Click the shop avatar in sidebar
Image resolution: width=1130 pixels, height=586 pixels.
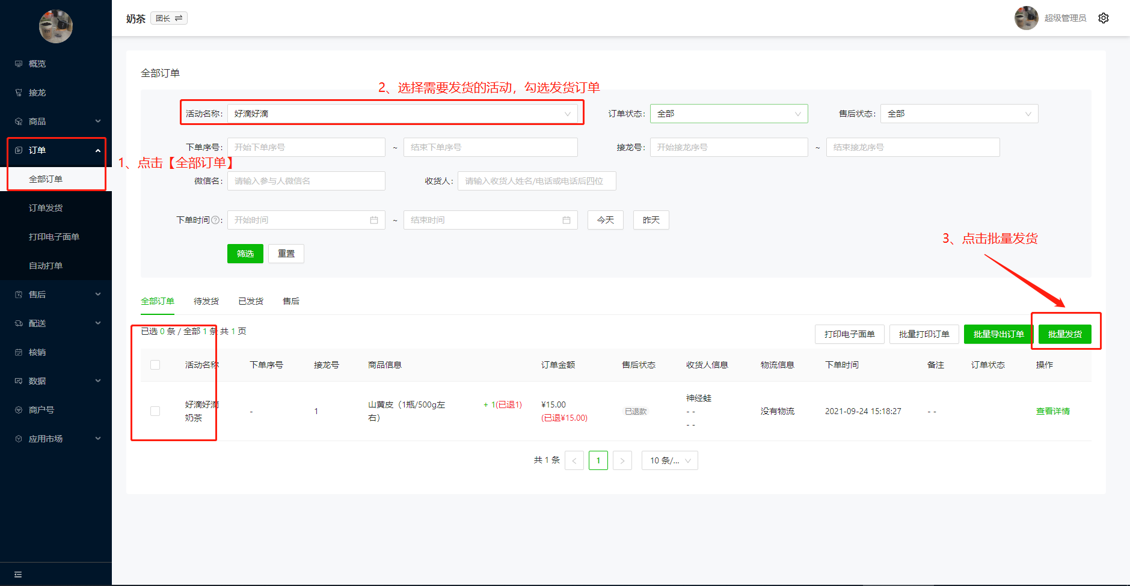pyautogui.click(x=56, y=26)
